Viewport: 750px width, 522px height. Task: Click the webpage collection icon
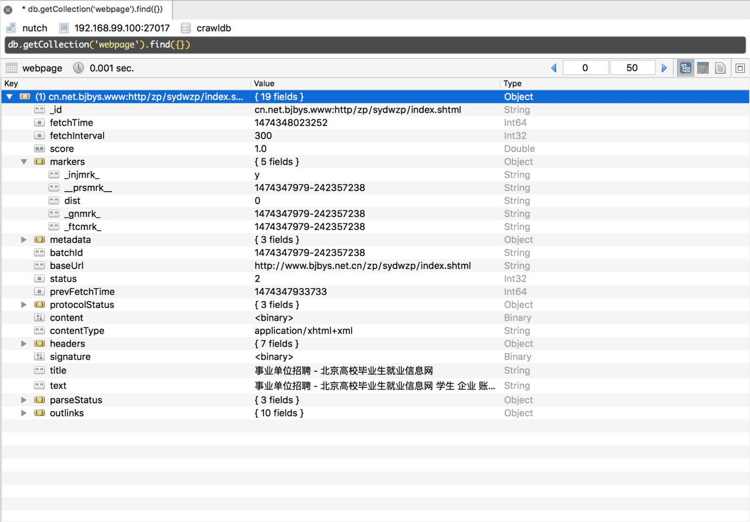pyautogui.click(x=11, y=67)
